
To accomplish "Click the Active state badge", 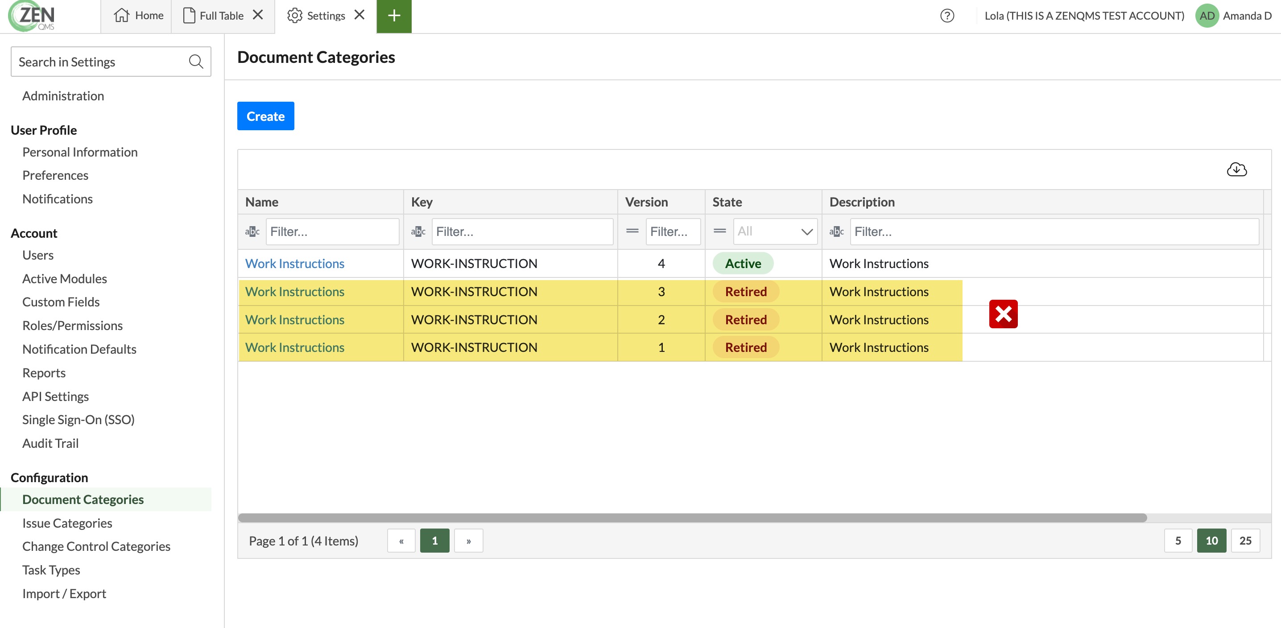I will pos(743,264).
